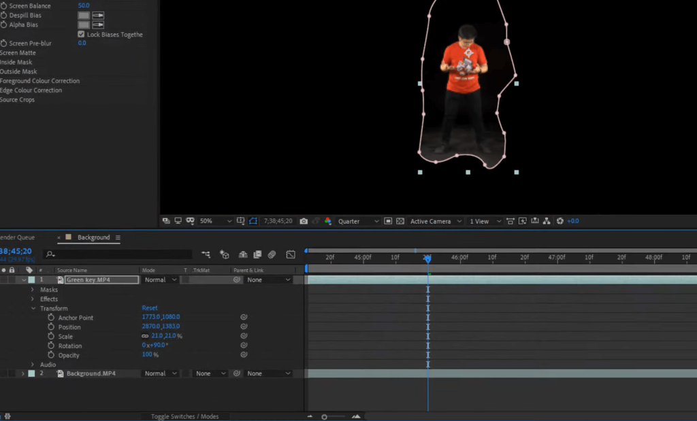Expand the Effects group of Green key.MP4

point(32,299)
